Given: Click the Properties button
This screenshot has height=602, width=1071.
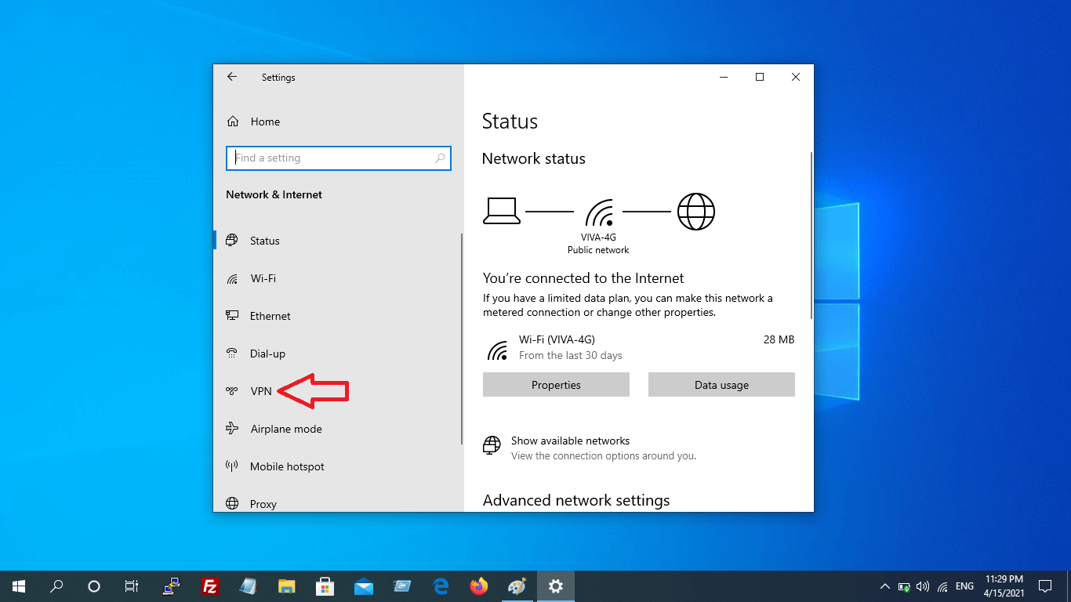Looking at the screenshot, I should coord(556,385).
